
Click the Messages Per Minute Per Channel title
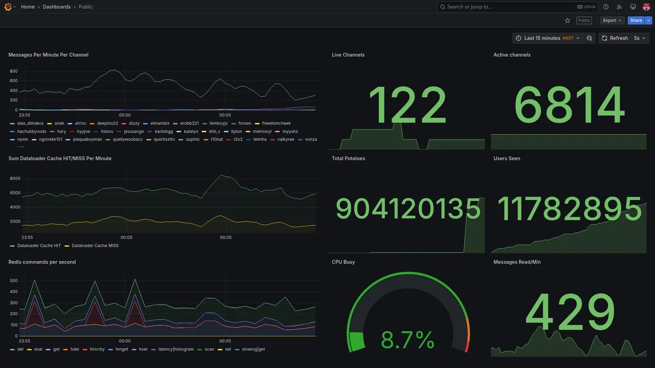49,55
